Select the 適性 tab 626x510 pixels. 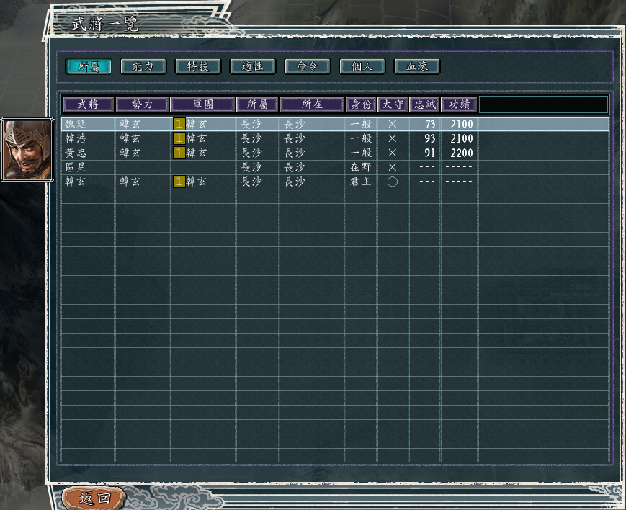coord(253,66)
